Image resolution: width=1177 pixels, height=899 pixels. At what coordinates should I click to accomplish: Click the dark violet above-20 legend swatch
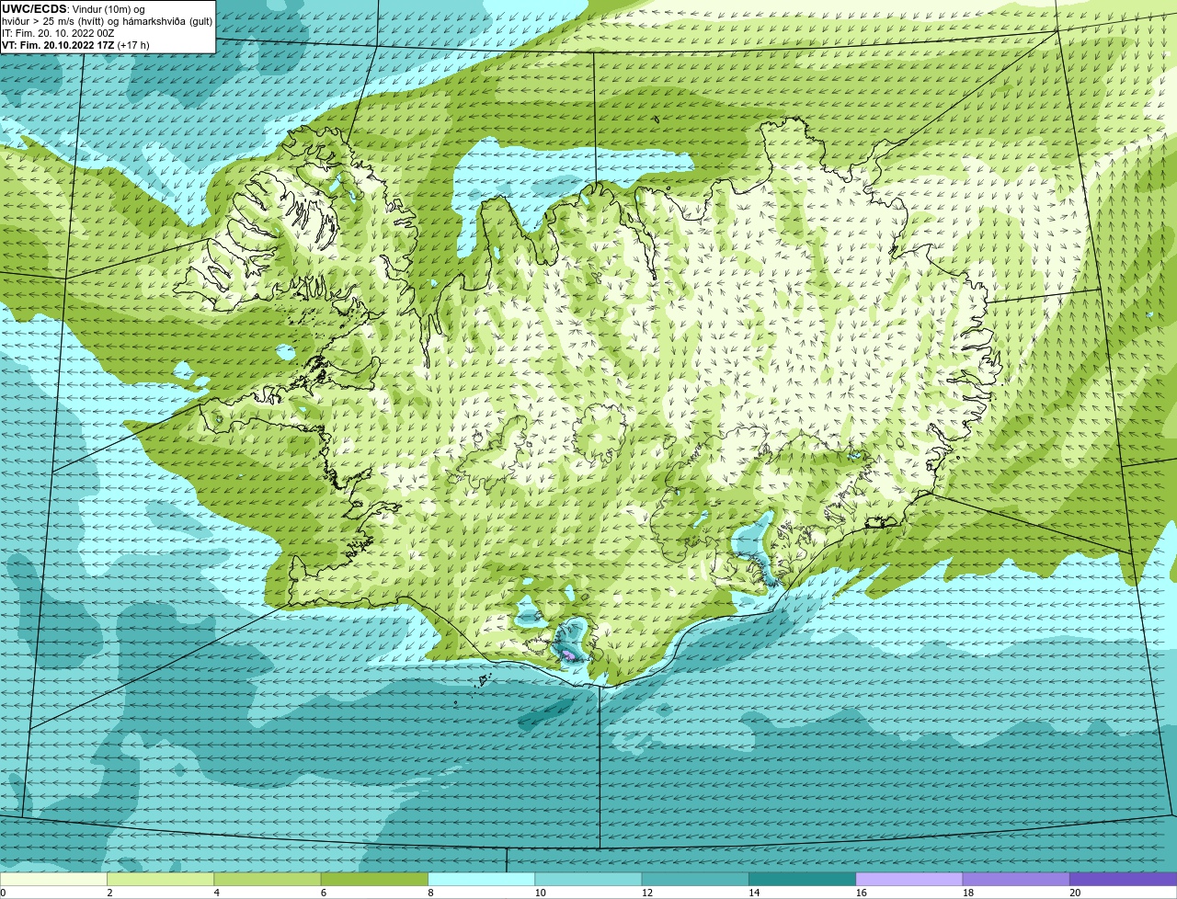pyautogui.click(x=1124, y=880)
